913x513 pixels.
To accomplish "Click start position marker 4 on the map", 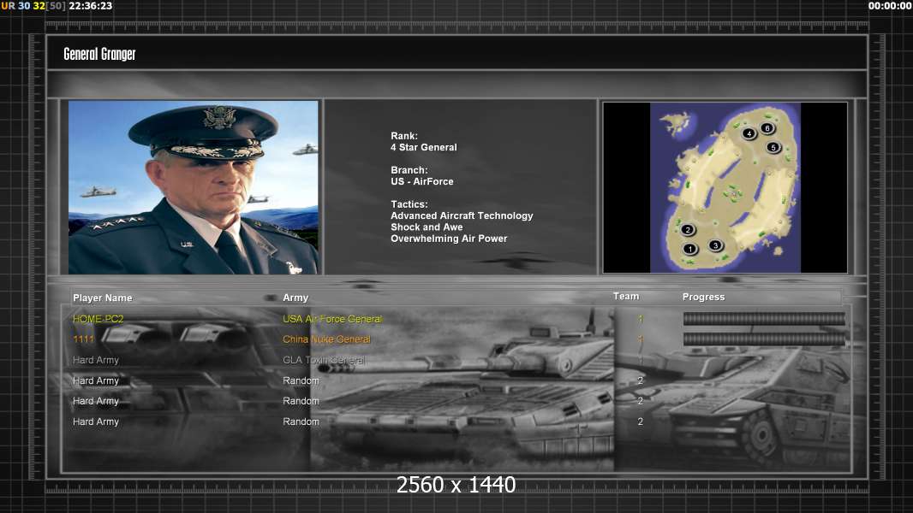I will [749, 133].
